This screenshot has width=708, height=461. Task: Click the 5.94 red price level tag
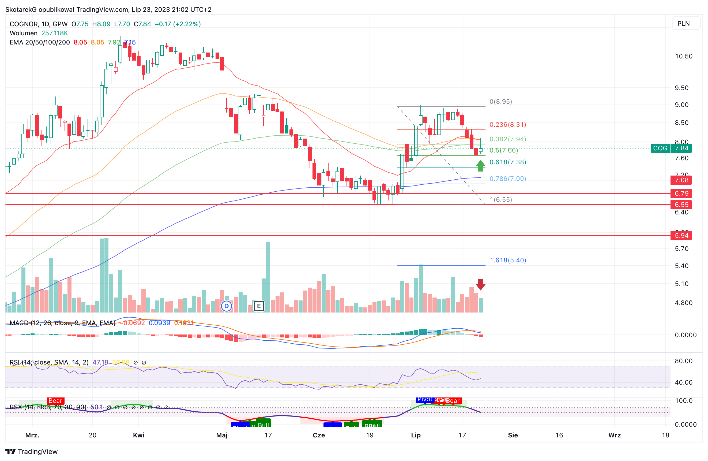coord(681,236)
